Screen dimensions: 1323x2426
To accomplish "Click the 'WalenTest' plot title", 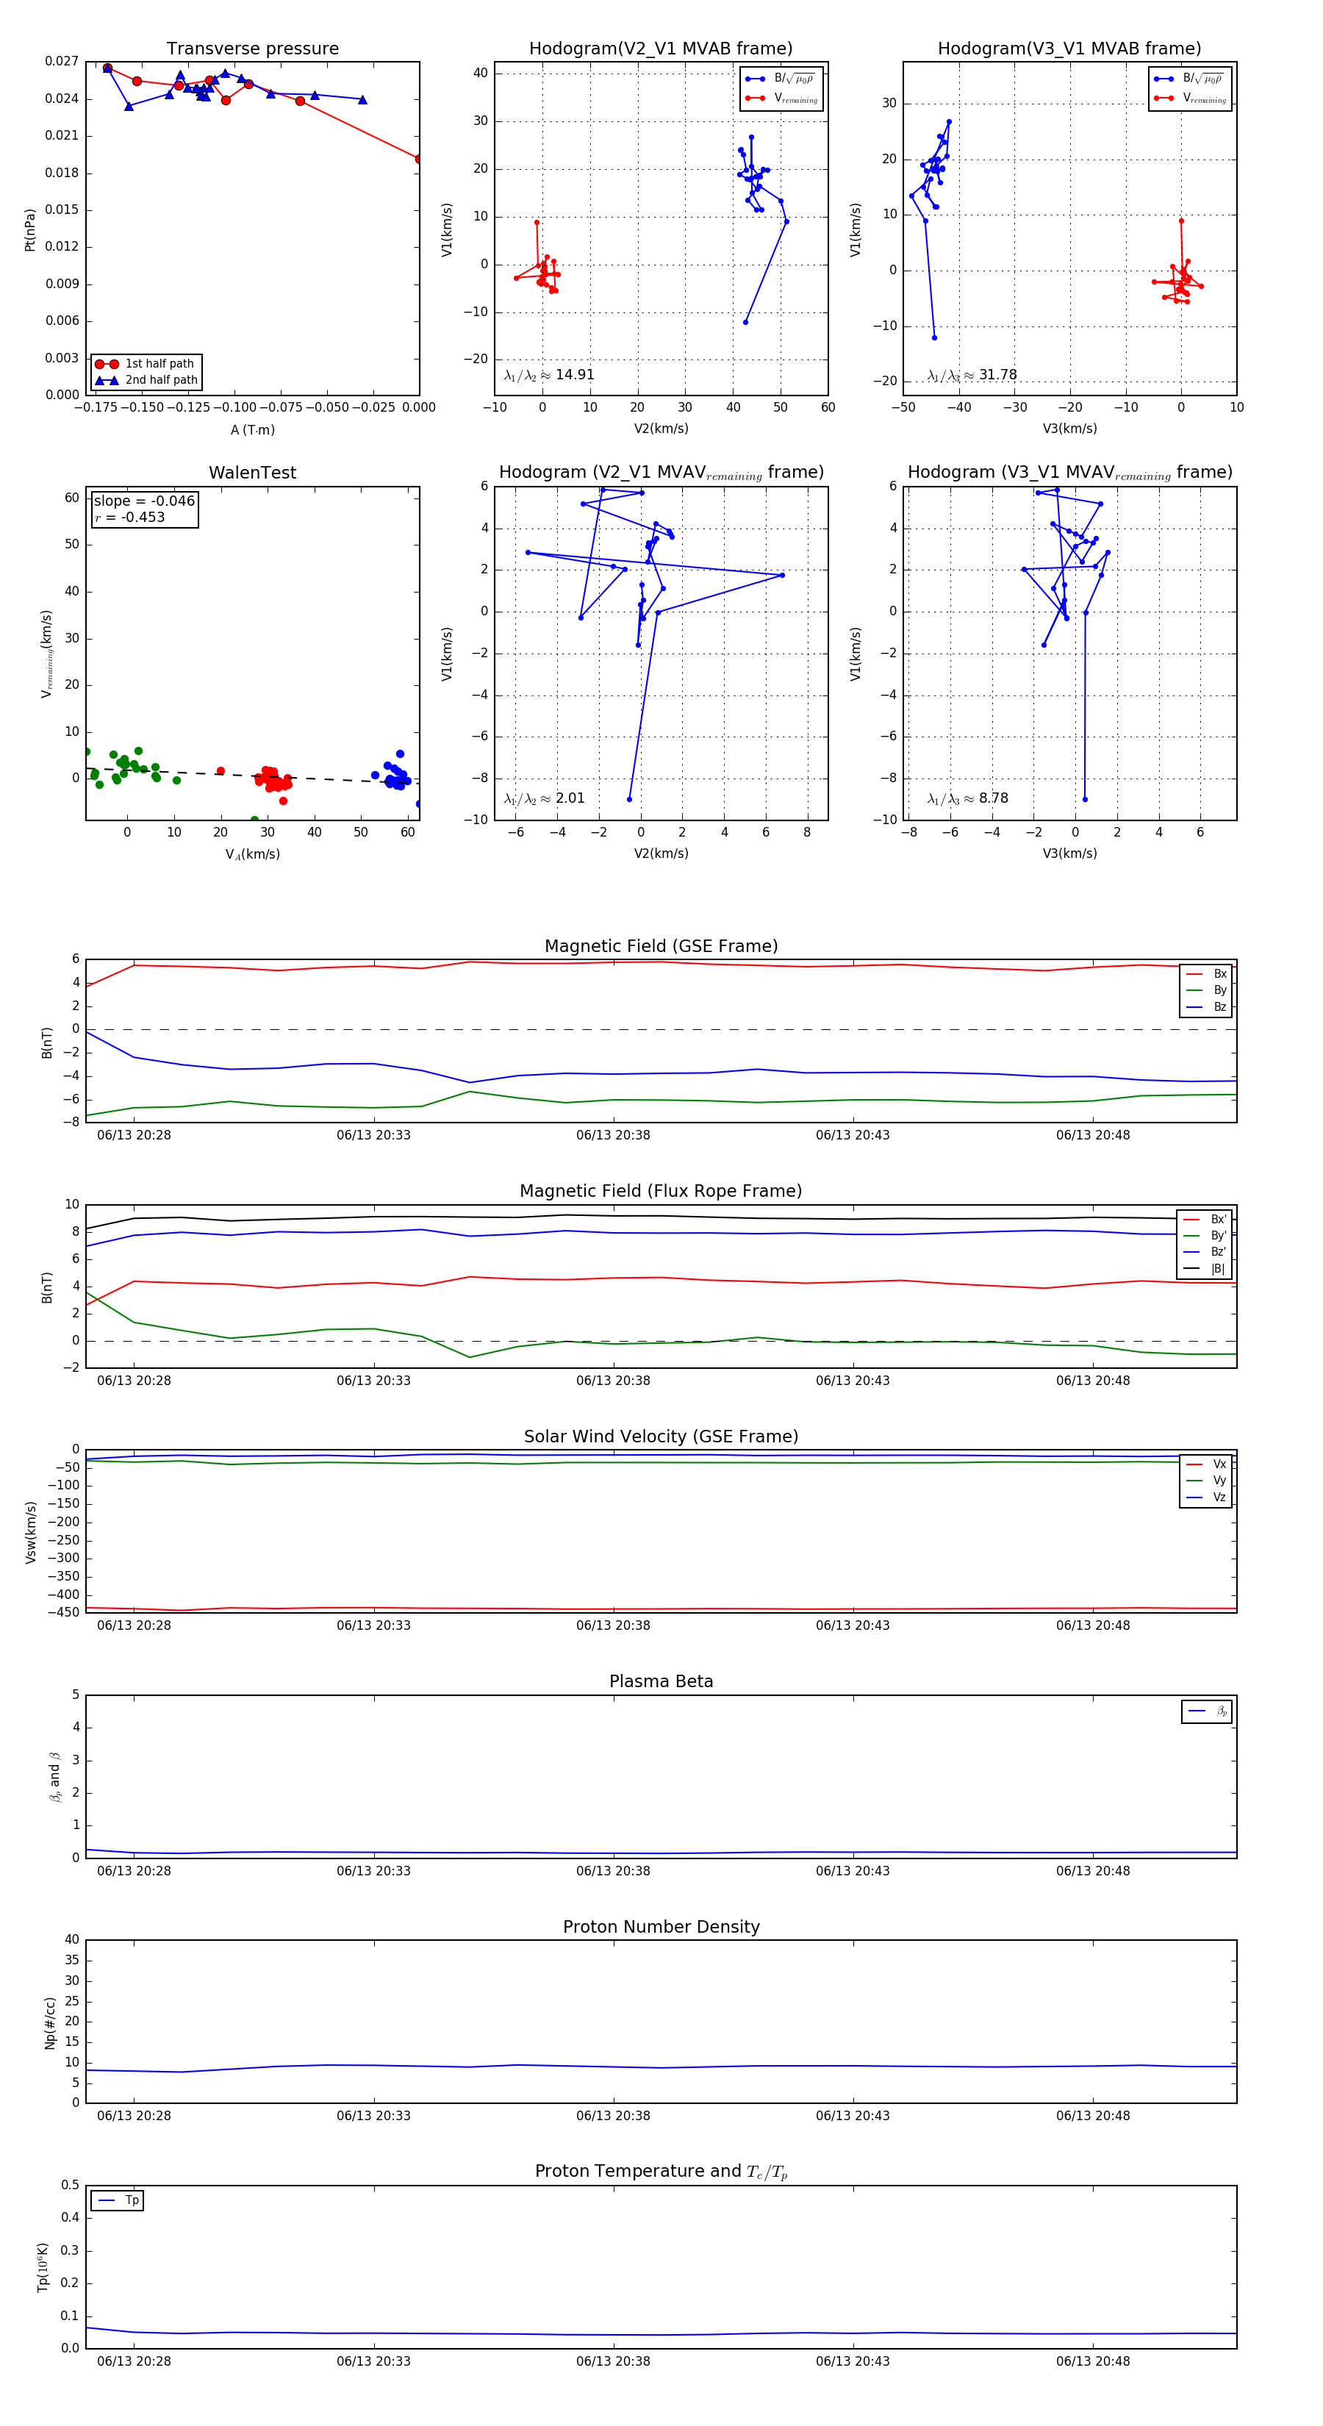I will click(x=252, y=473).
